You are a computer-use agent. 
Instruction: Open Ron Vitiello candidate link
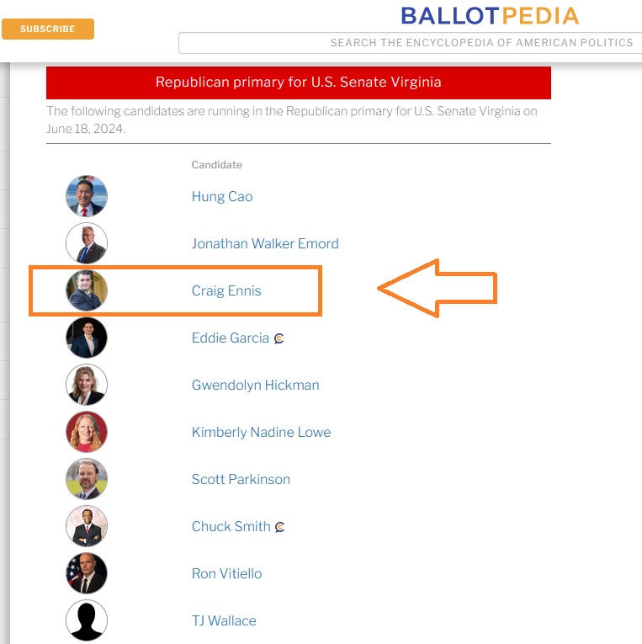(x=226, y=573)
